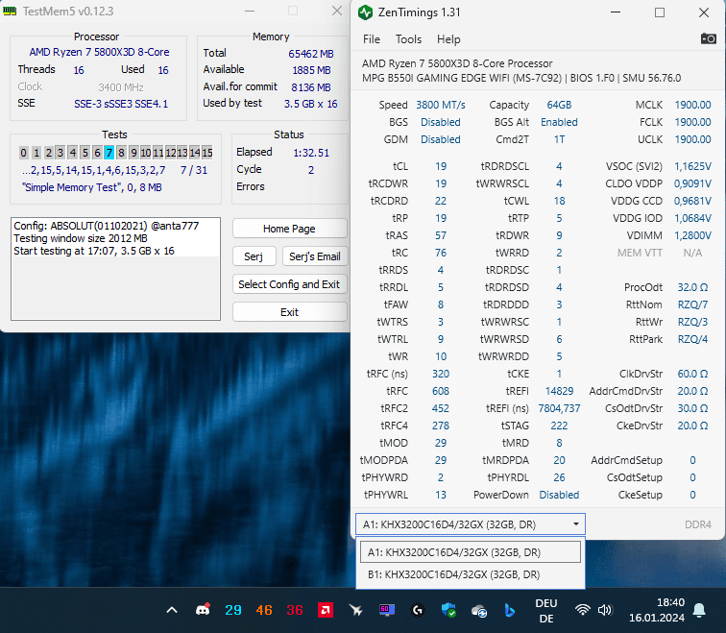Viewport: 726px width, 633px height.
Task: Click the red 36 temperature tray icon
Action: point(295,610)
